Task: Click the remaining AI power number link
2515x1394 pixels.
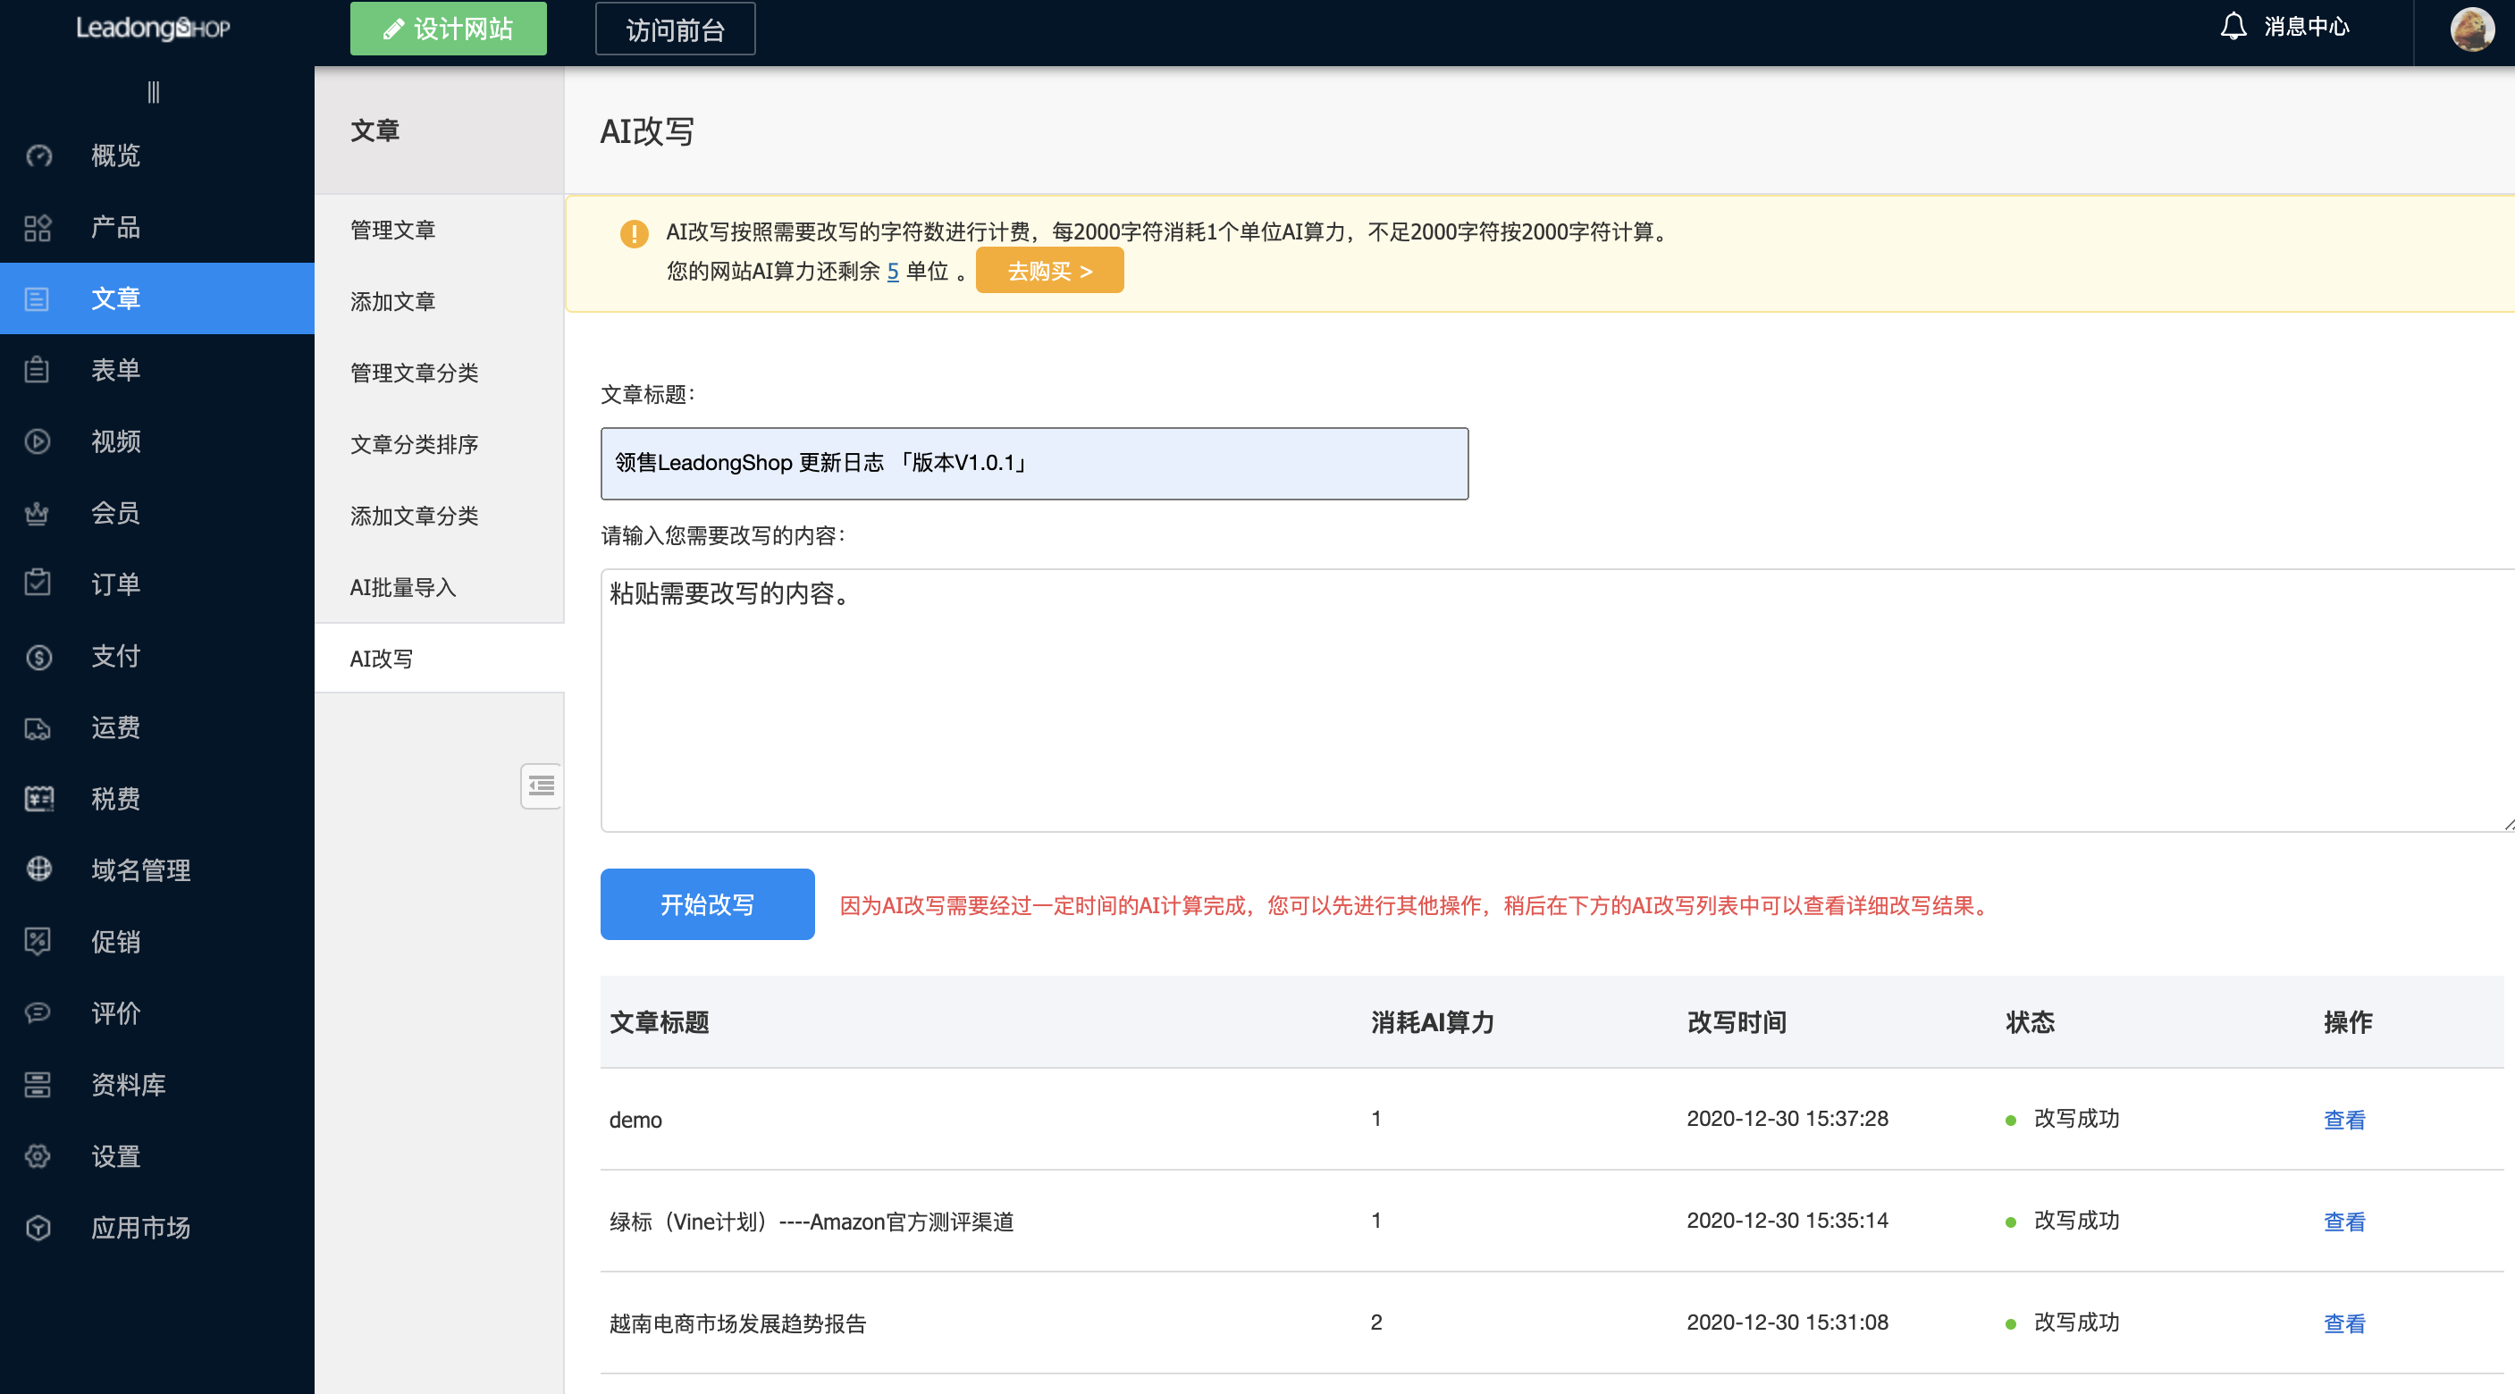Action: (x=892, y=272)
